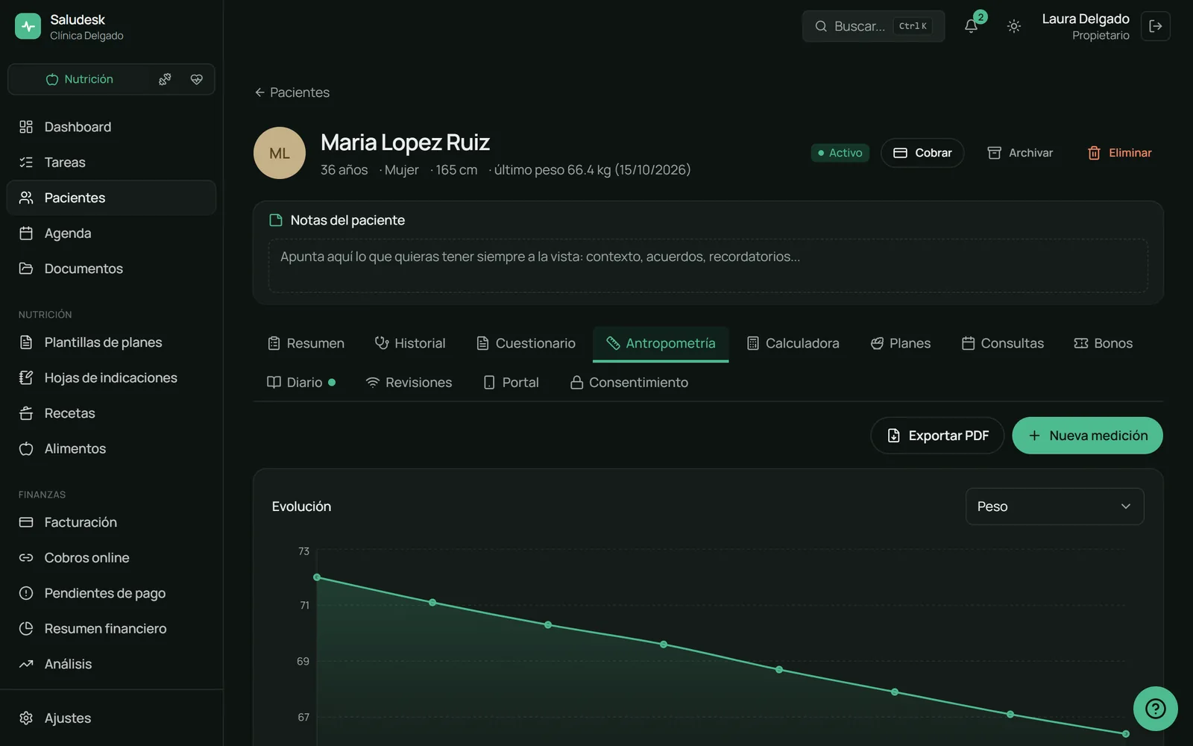
Task: Click the Saludesk logo icon
Action: click(28, 26)
